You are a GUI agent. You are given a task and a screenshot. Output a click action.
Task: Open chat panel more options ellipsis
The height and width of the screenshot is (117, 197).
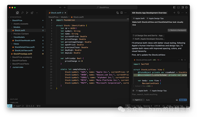182,13
